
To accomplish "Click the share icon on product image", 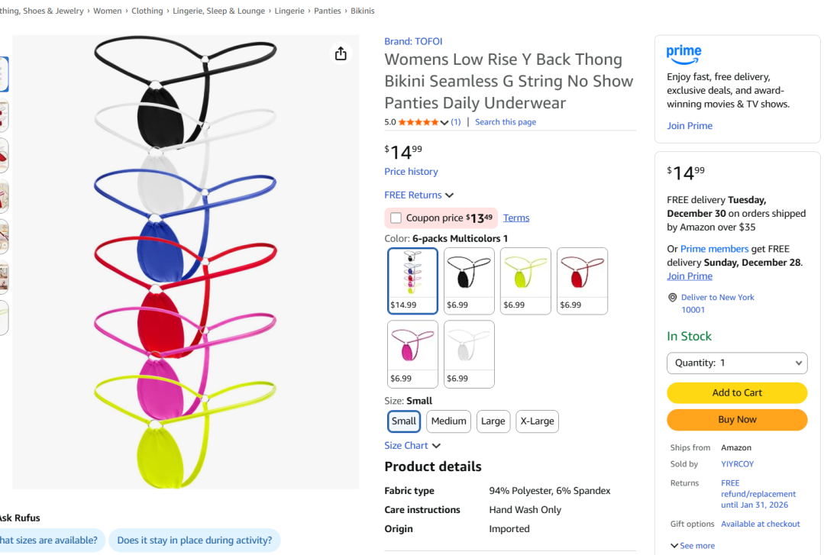I will pyautogui.click(x=341, y=53).
